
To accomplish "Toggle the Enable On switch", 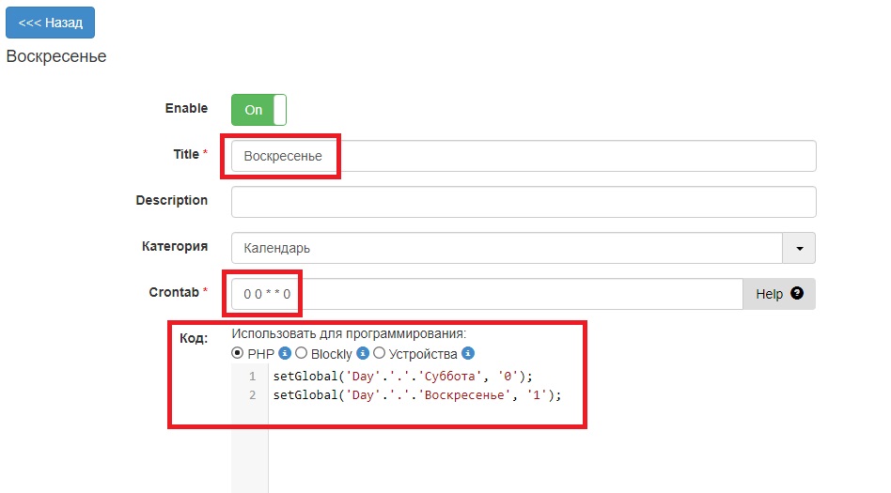I will click(x=258, y=110).
